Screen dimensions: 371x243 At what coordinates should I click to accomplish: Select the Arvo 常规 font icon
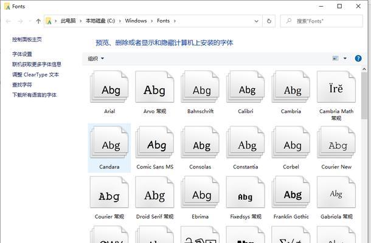154,87
